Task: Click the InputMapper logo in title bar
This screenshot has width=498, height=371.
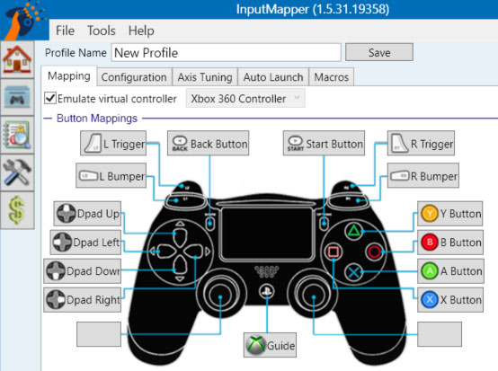Action: [23, 19]
